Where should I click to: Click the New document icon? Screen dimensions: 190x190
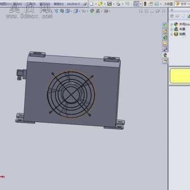92,3
